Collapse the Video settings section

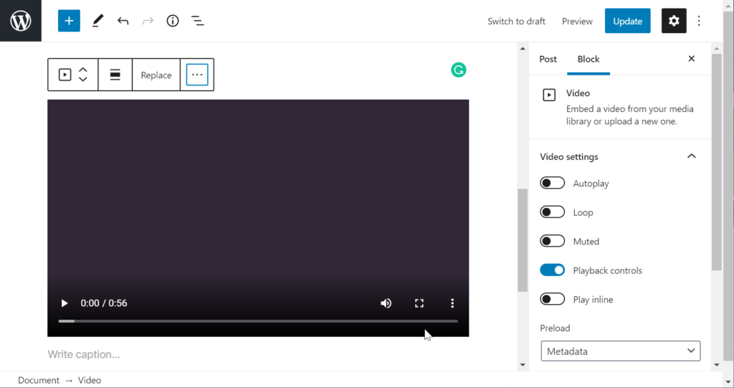click(691, 156)
